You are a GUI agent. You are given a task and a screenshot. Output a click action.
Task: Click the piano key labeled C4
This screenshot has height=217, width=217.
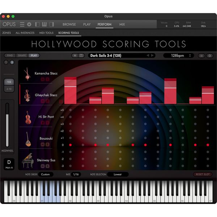[x=126, y=199]
